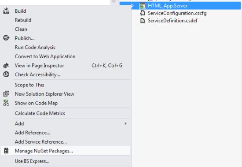Click the Build icon in context menu
This screenshot has height=167, width=242.
point(6,11)
